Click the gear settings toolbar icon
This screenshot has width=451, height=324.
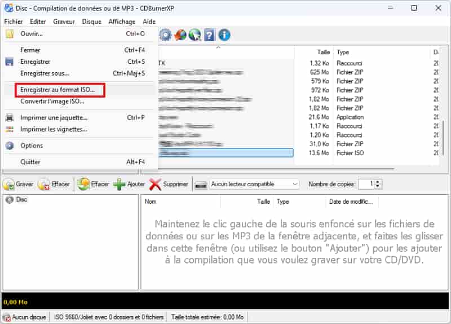[165, 35]
